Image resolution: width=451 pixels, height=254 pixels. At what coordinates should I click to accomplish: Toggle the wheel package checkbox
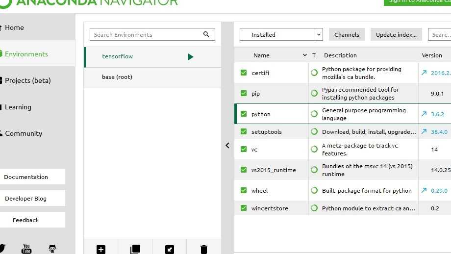244,191
